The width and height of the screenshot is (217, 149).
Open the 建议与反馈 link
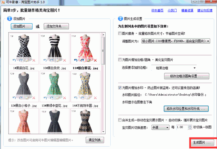click(205, 10)
